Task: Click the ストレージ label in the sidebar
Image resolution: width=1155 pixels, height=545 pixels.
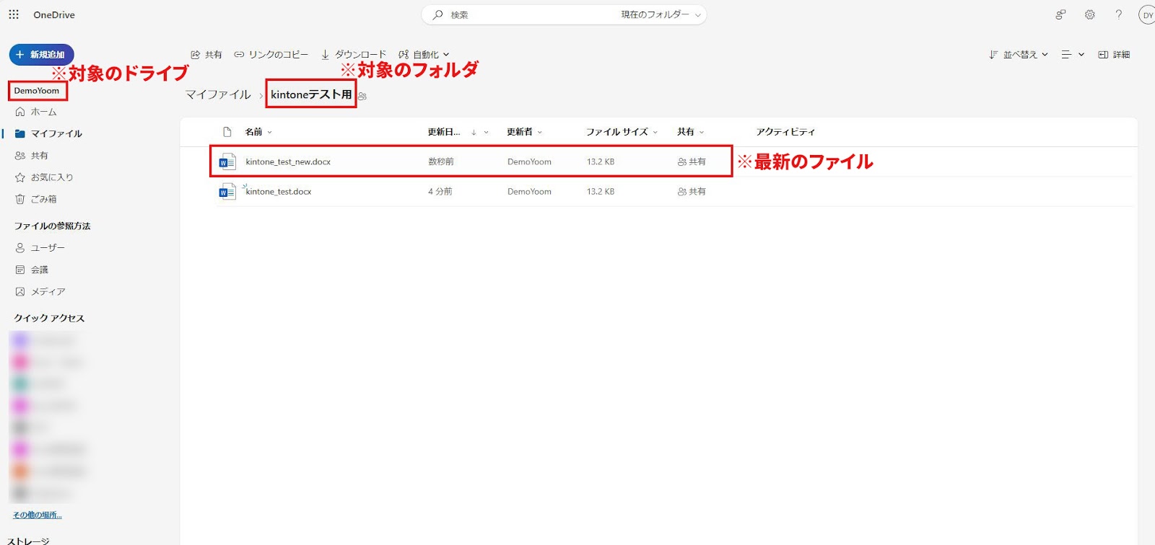Action: coord(29,541)
